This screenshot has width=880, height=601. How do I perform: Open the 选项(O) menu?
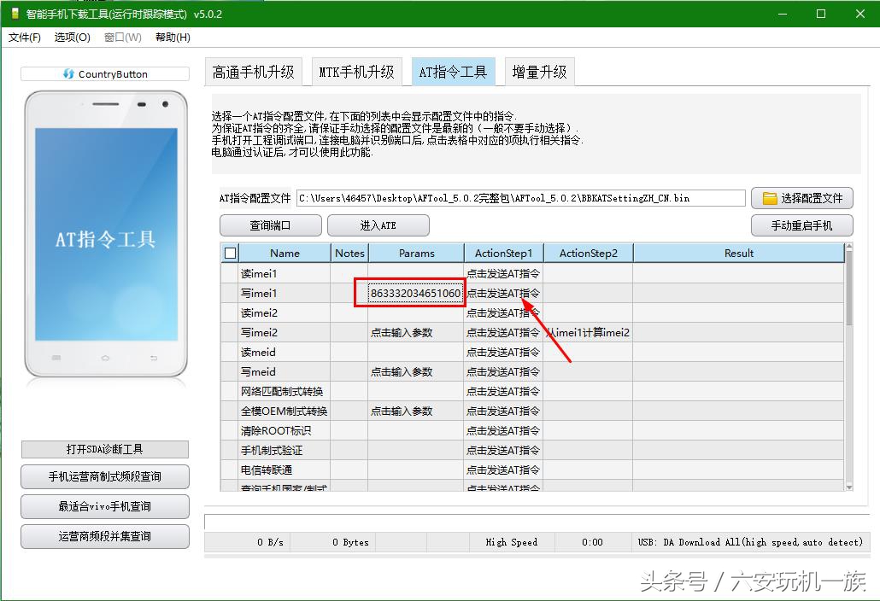point(73,38)
